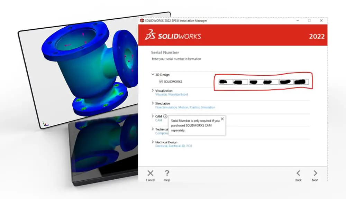Proceed with the Next arrow
The width and height of the screenshot is (346, 199).
click(315, 173)
